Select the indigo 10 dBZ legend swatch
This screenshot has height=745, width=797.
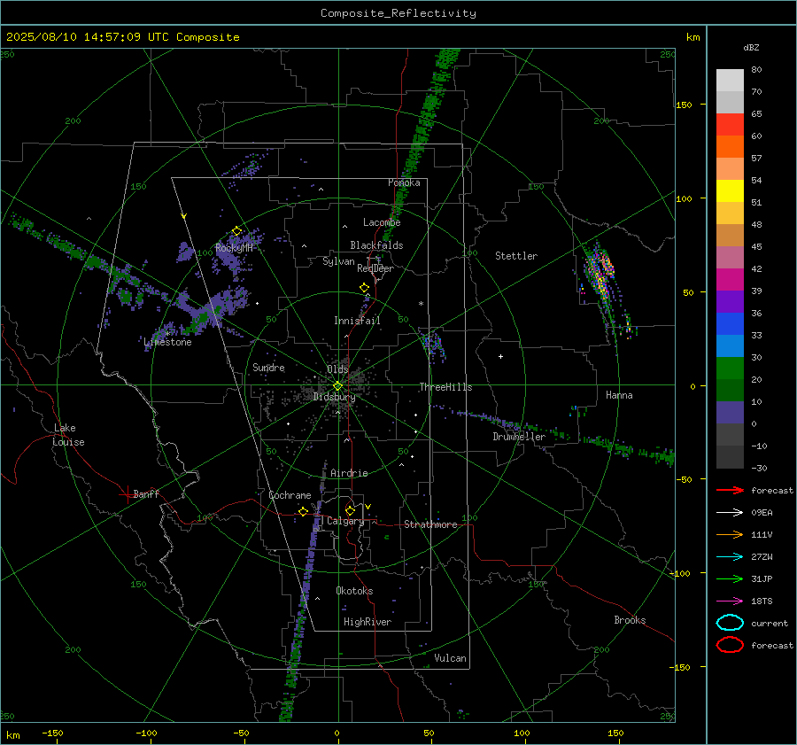click(730, 412)
